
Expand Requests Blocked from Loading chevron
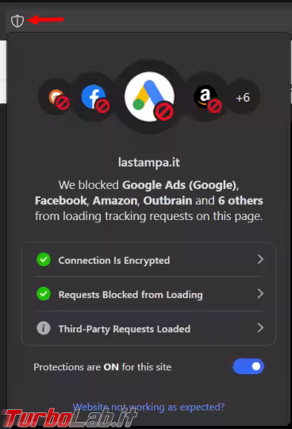coord(260,294)
